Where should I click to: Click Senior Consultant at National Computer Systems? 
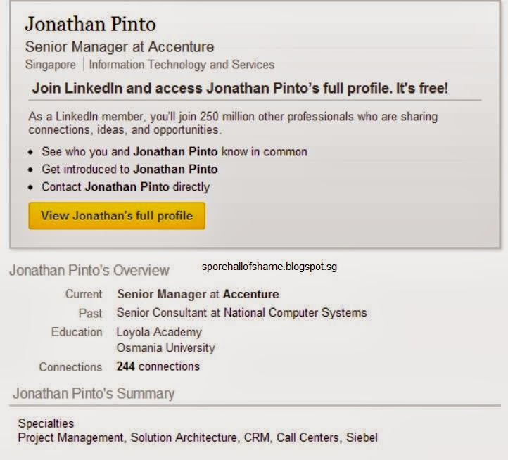241,312
